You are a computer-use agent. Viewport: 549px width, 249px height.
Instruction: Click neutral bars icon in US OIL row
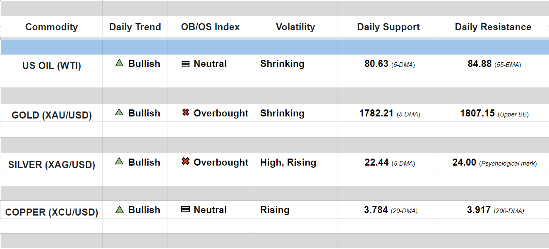coord(186,64)
